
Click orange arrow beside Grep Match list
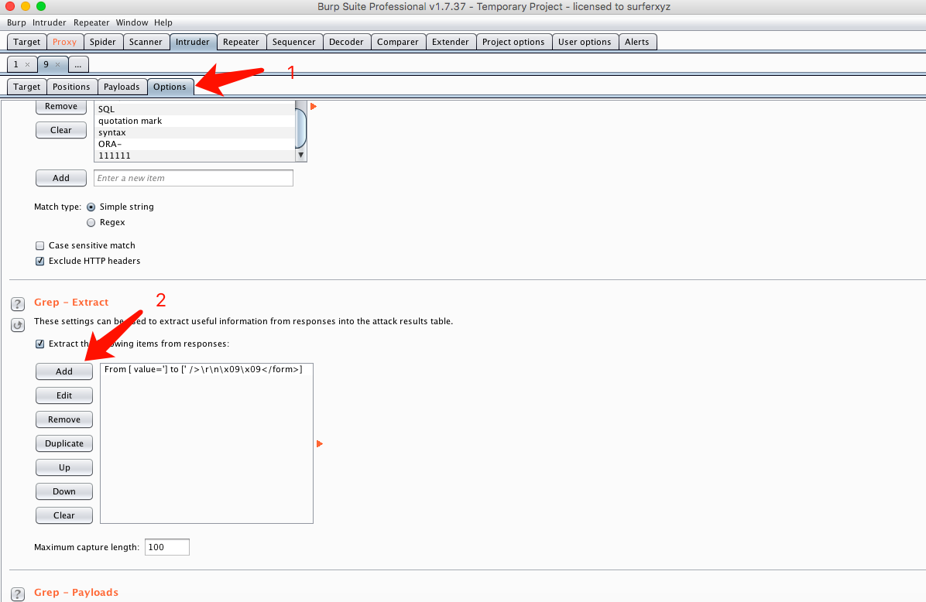pyautogui.click(x=314, y=106)
